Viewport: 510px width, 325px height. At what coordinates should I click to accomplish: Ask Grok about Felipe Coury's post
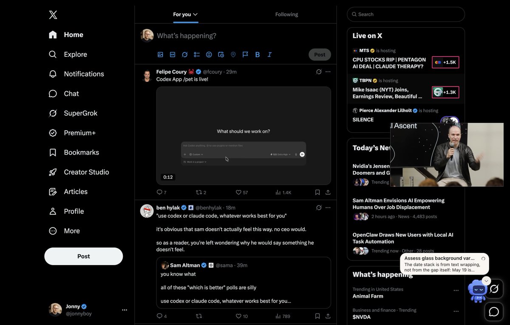click(318, 72)
